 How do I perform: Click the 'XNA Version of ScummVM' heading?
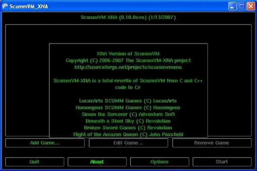[x=128, y=54]
